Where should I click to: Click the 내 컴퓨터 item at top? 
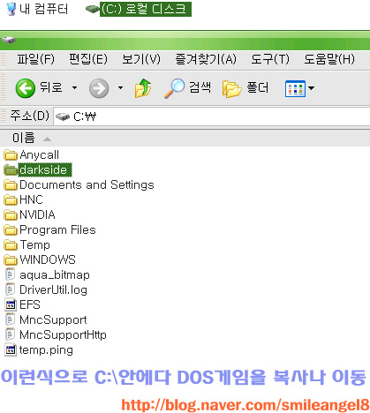coord(38,9)
